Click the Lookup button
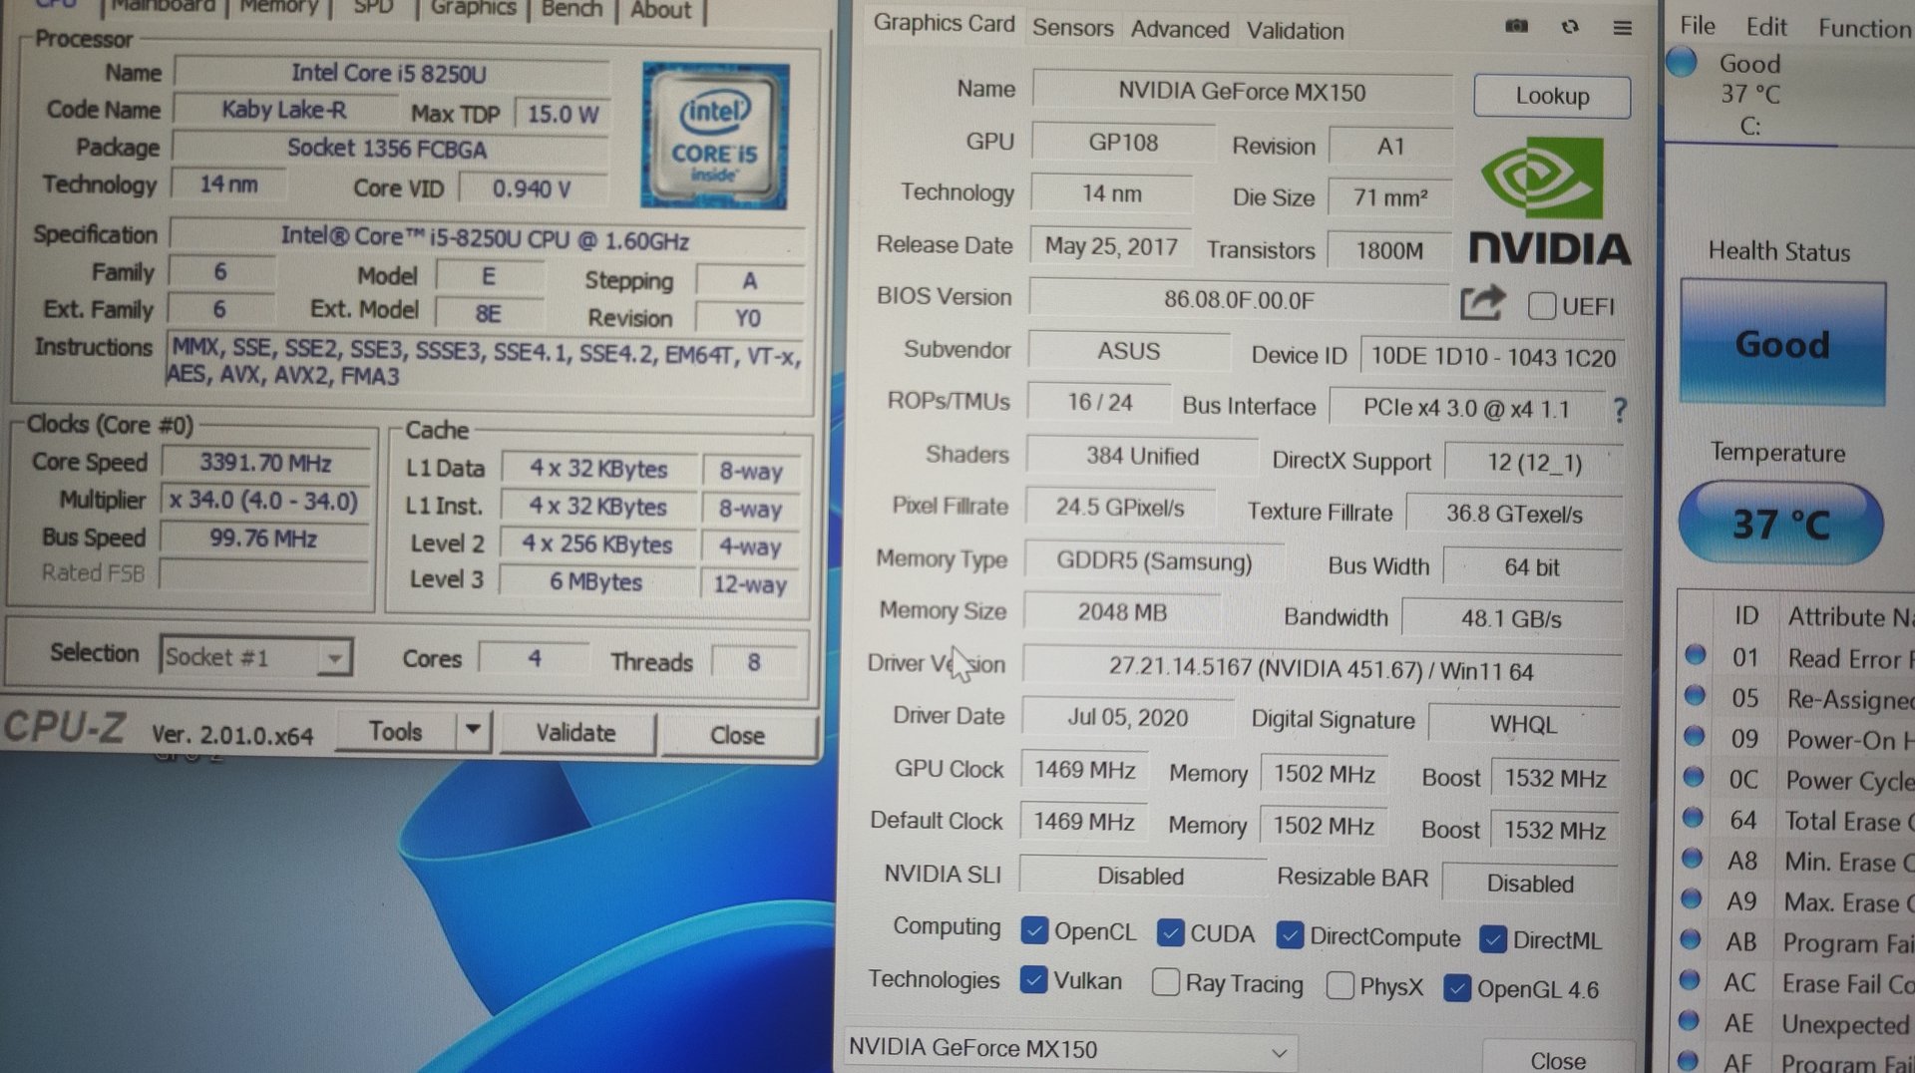 (1551, 96)
